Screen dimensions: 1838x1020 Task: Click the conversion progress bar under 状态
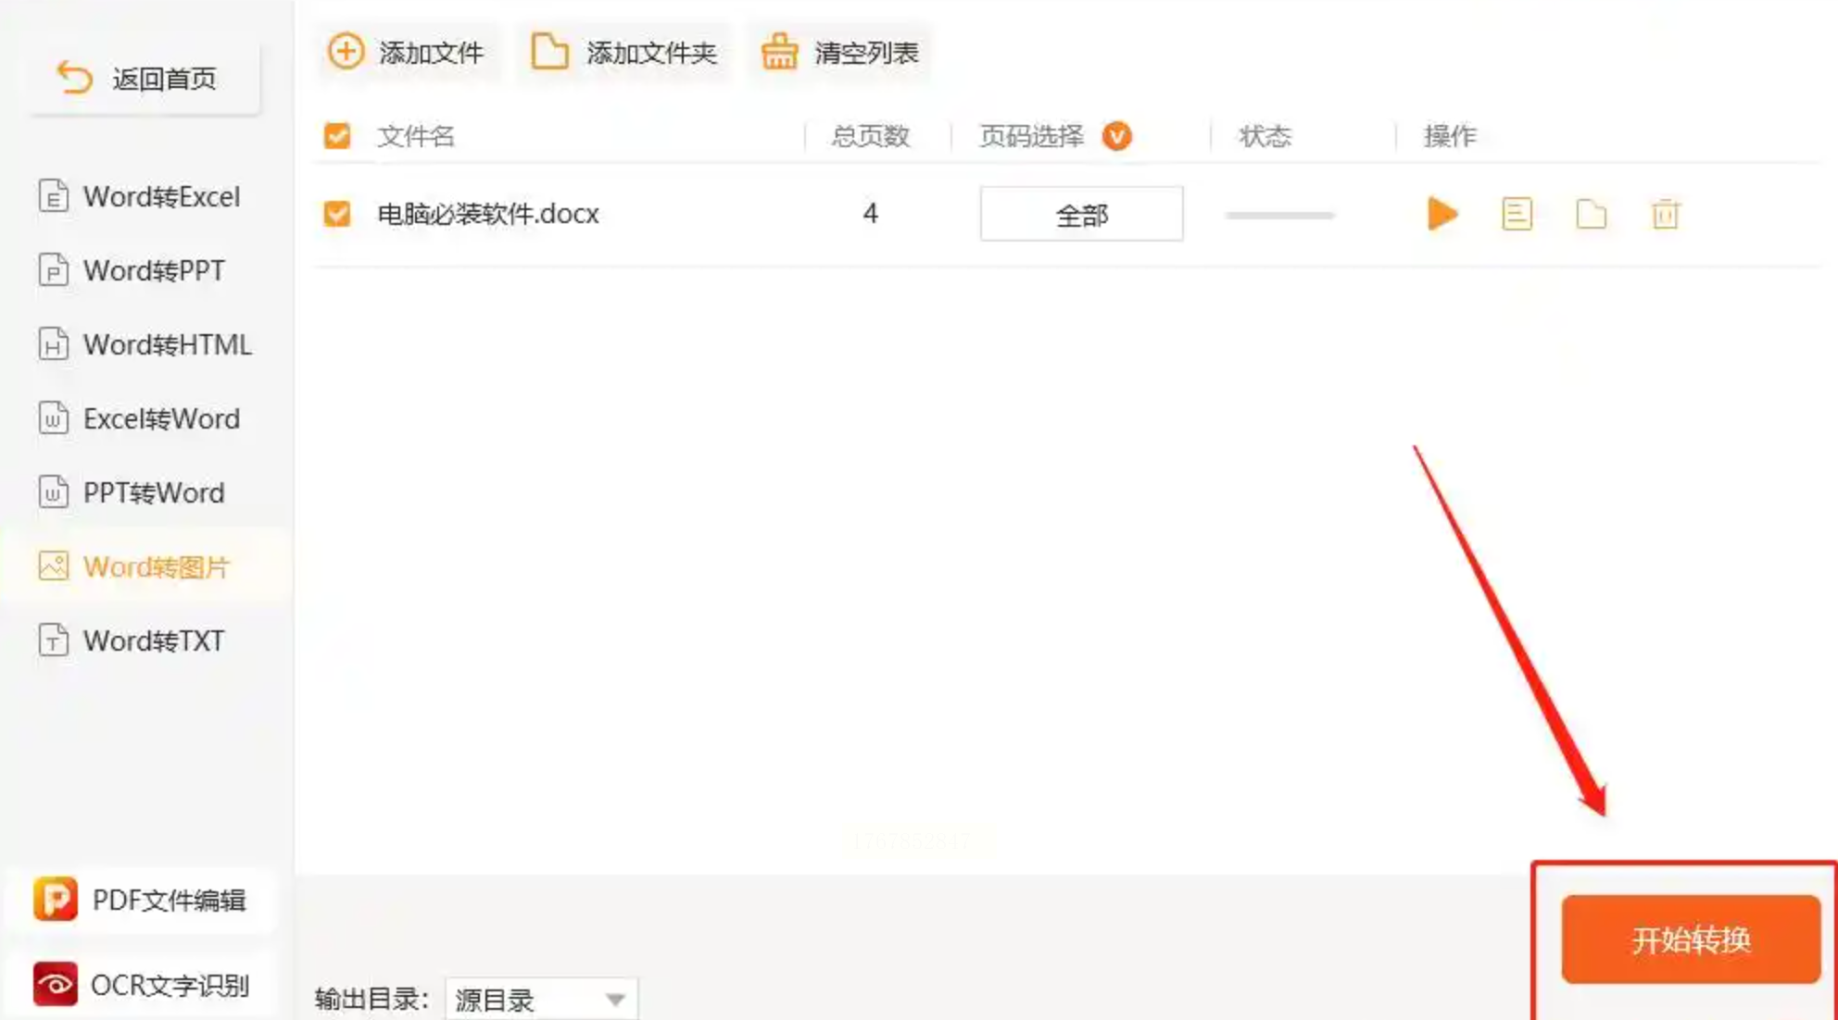[x=1279, y=215]
